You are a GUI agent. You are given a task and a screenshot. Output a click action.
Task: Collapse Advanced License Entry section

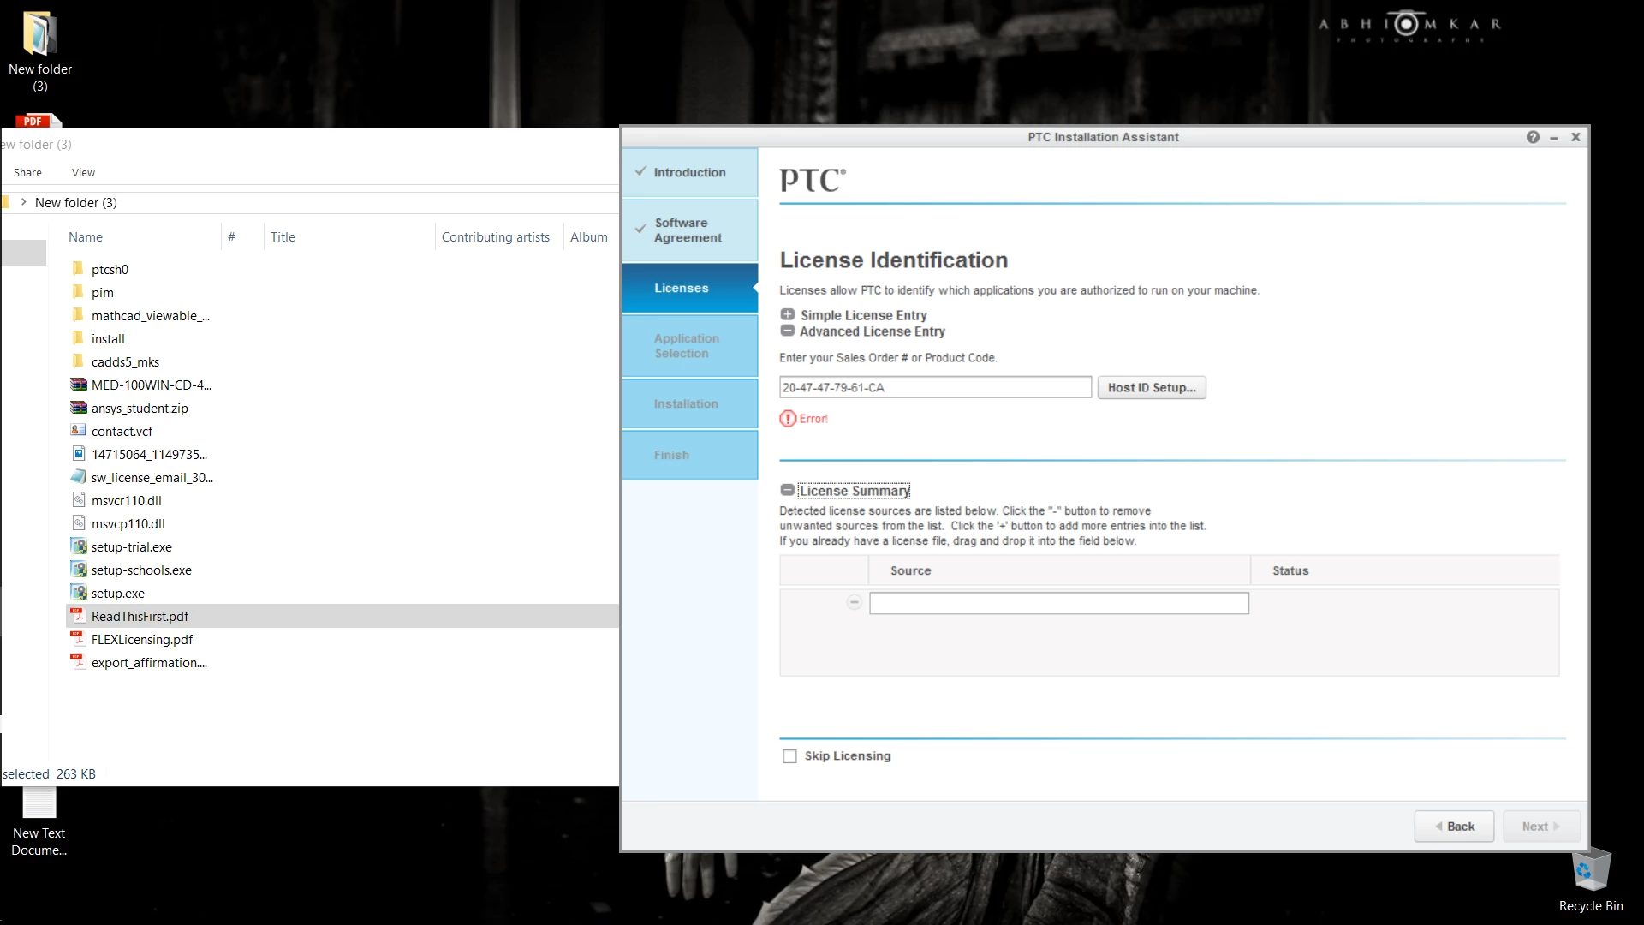coord(788,331)
